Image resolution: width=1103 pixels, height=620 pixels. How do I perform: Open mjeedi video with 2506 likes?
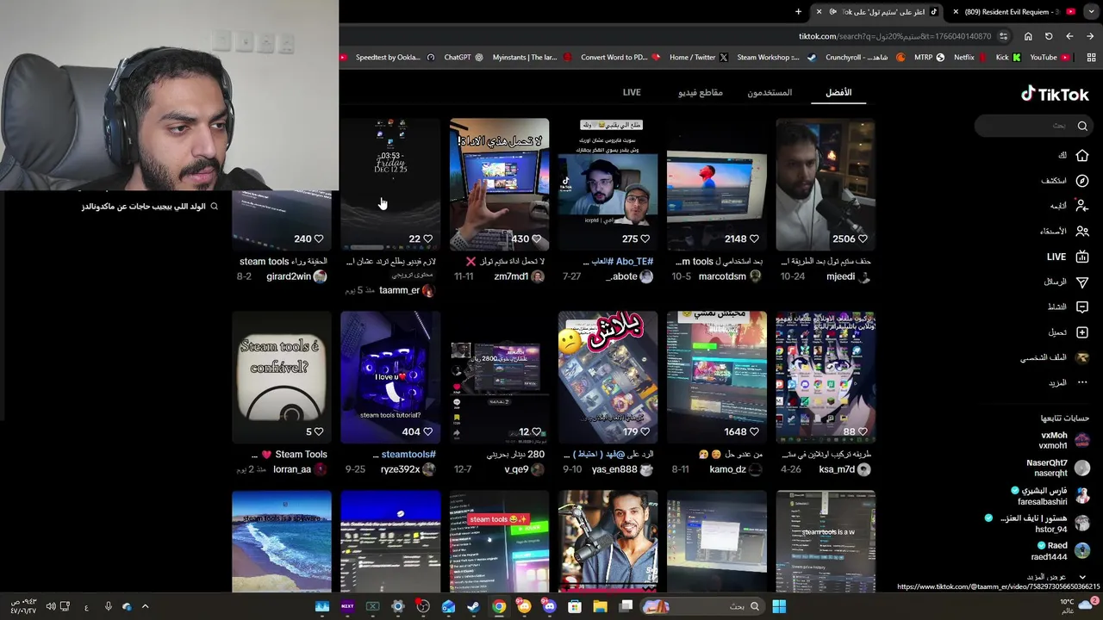(x=826, y=184)
